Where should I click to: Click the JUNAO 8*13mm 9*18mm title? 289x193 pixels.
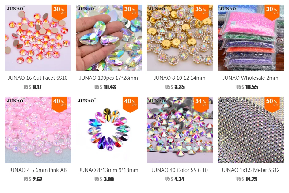click(109, 170)
